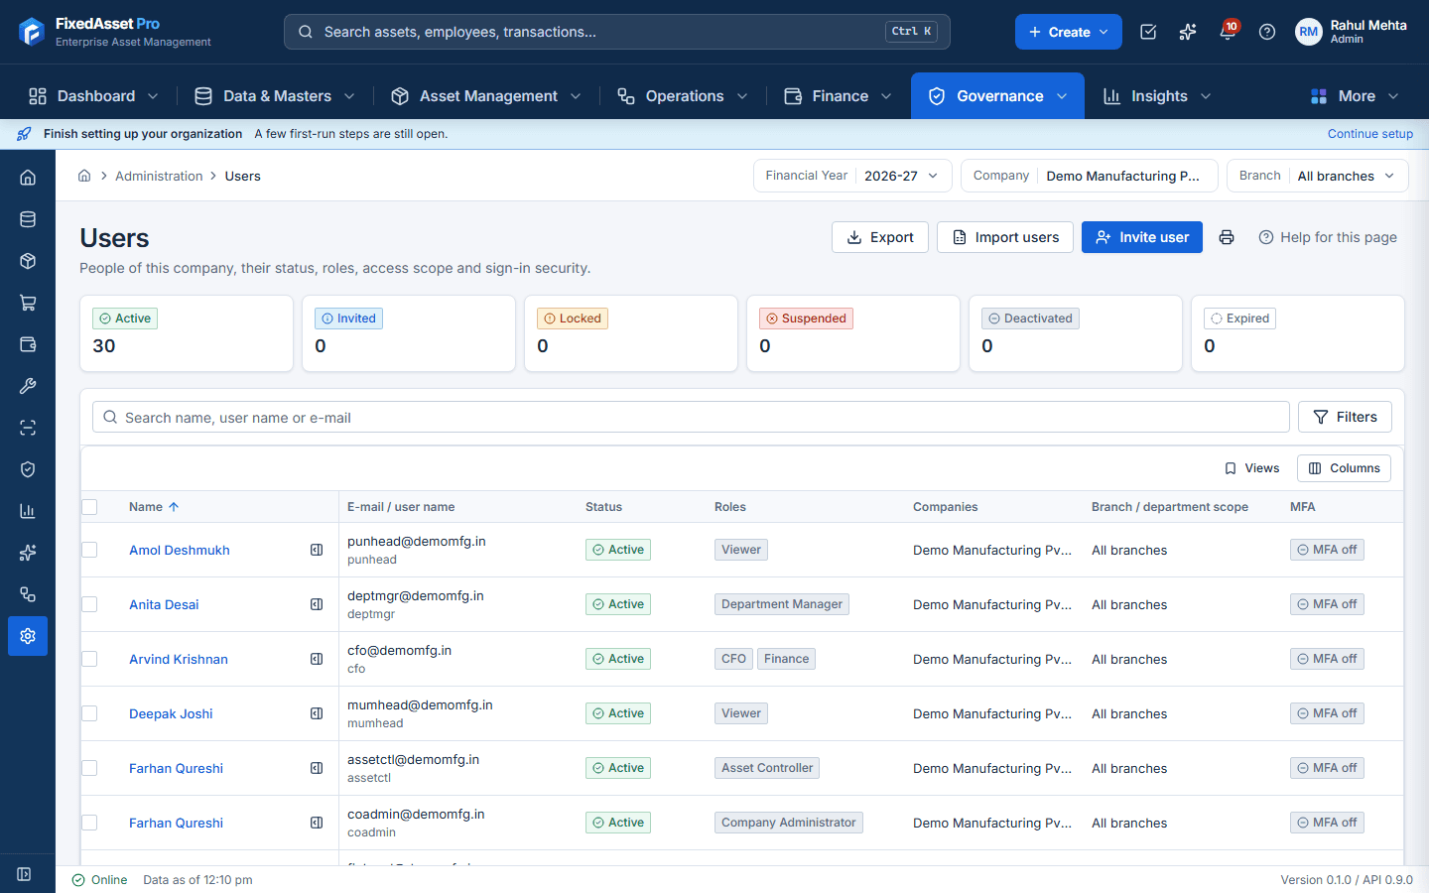Open the Financial Year 2026-27 selector
Viewport: 1429px width, 893px height.
pos(852,176)
